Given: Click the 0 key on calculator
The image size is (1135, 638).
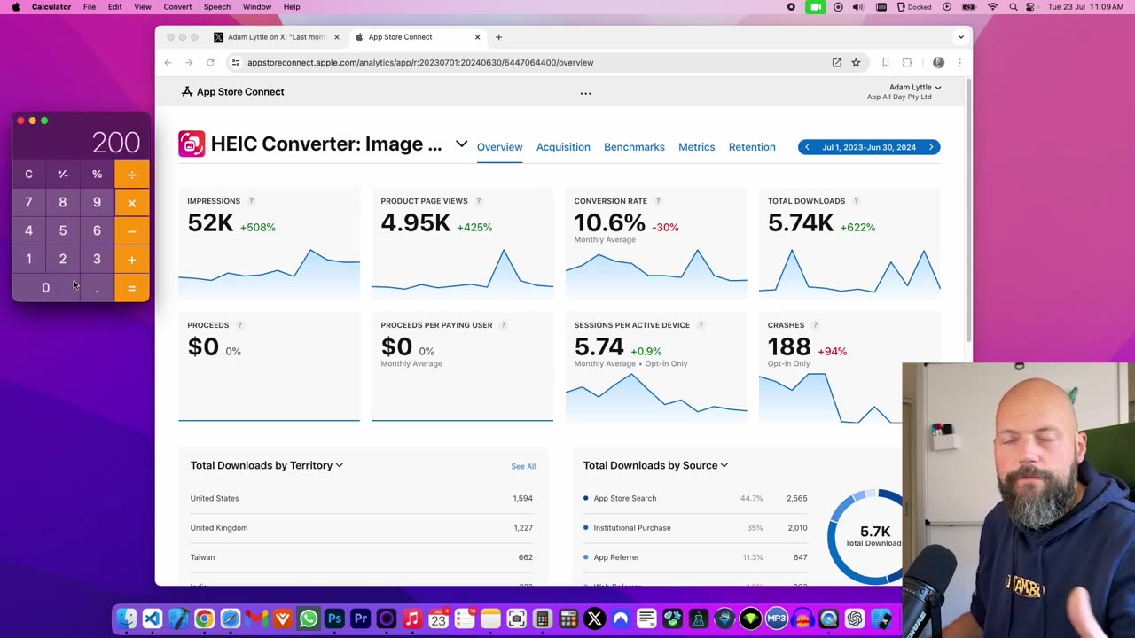Looking at the screenshot, I should [46, 288].
